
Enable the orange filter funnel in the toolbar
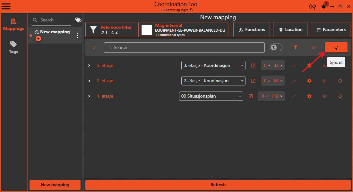[295, 47]
